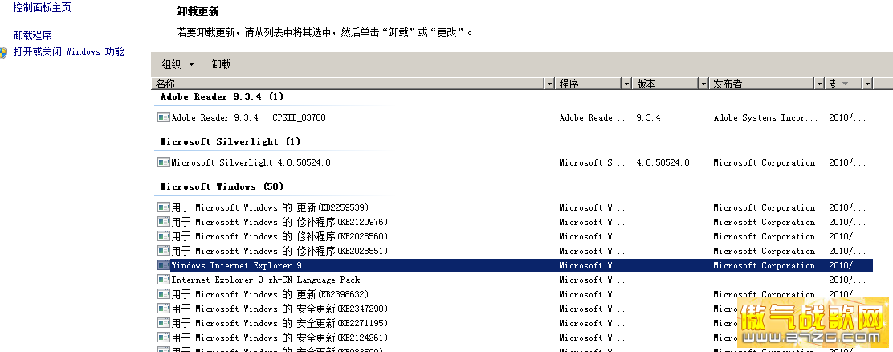This screenshot has width=893, height=352.
Task: Select the security update KB2124261 entry
Action: pos(514,338)
